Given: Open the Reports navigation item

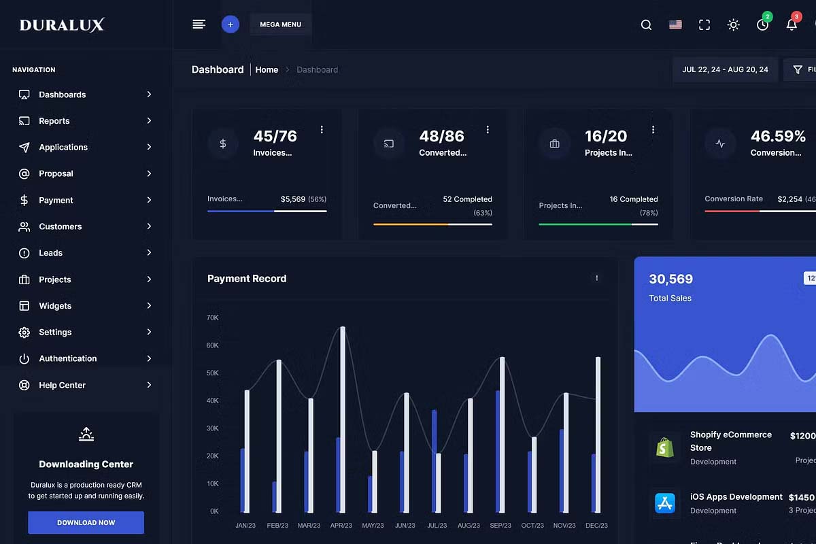Looking at the screenshot, I should [x=86, y=121].
